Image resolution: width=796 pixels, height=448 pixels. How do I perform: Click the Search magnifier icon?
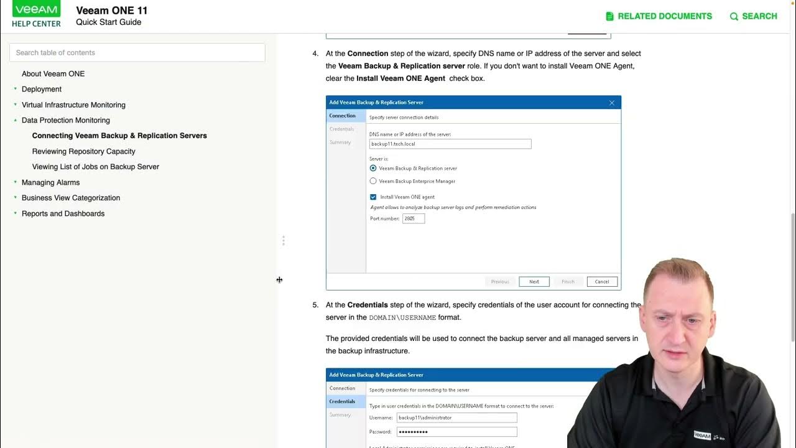(x=734, y=16)
